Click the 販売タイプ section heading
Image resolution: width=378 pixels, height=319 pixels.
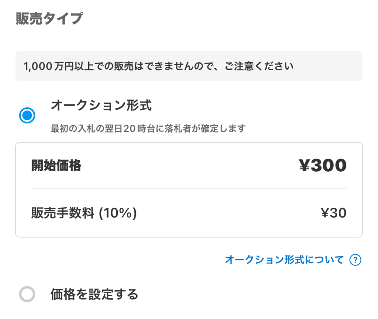click(x=49, y=18)
